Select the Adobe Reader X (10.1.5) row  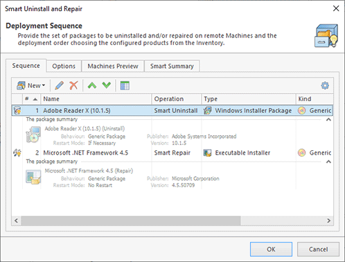(x=172, y=111)
